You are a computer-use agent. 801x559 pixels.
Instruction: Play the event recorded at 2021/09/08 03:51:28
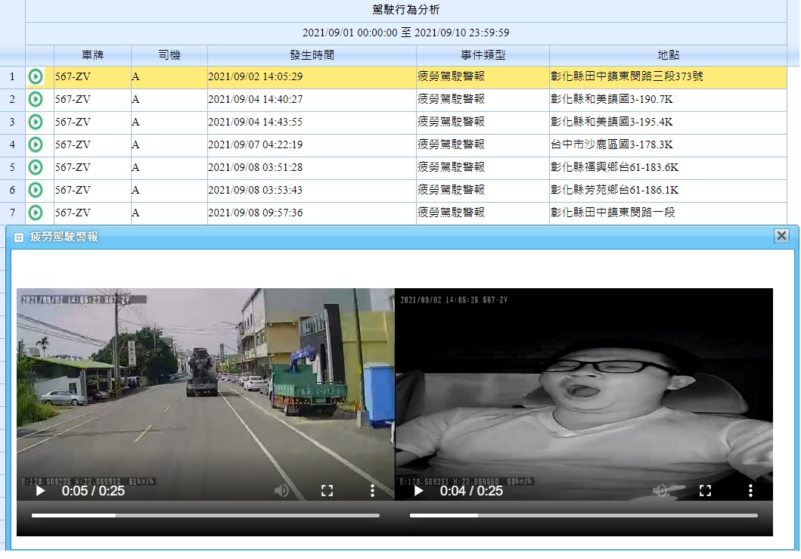(36, 167)
